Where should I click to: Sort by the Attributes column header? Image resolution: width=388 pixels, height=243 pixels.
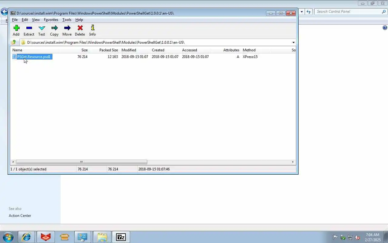point(226,50)
